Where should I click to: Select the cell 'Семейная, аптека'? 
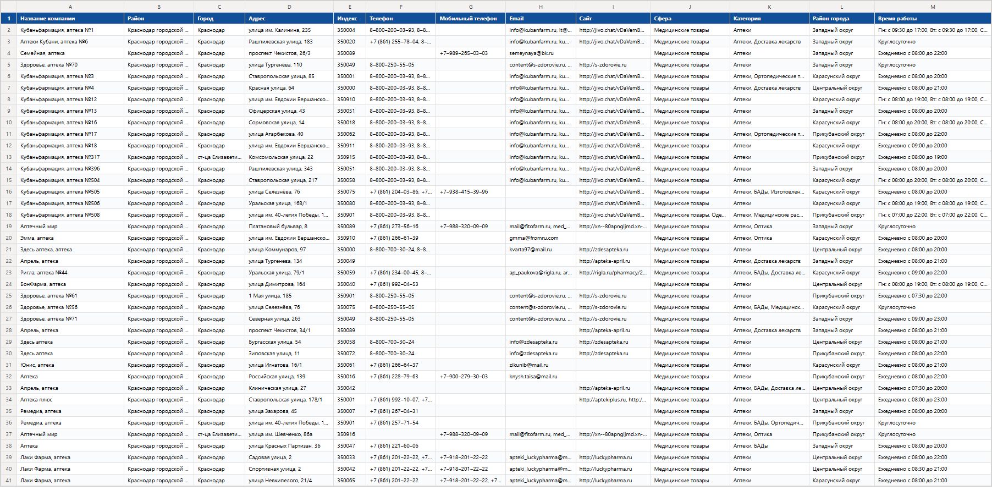tap(70, 53)
